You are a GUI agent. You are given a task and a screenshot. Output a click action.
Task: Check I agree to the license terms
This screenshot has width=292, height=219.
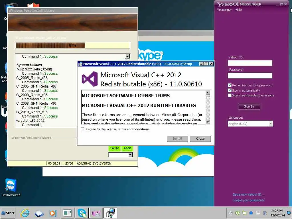coord(82,129)
